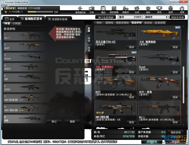Viewport: 189px width, 145px height.
Task: Select slot 8 XM8(强化版) in buy menu
Action: pyautogui.click(x=25, y=108)
